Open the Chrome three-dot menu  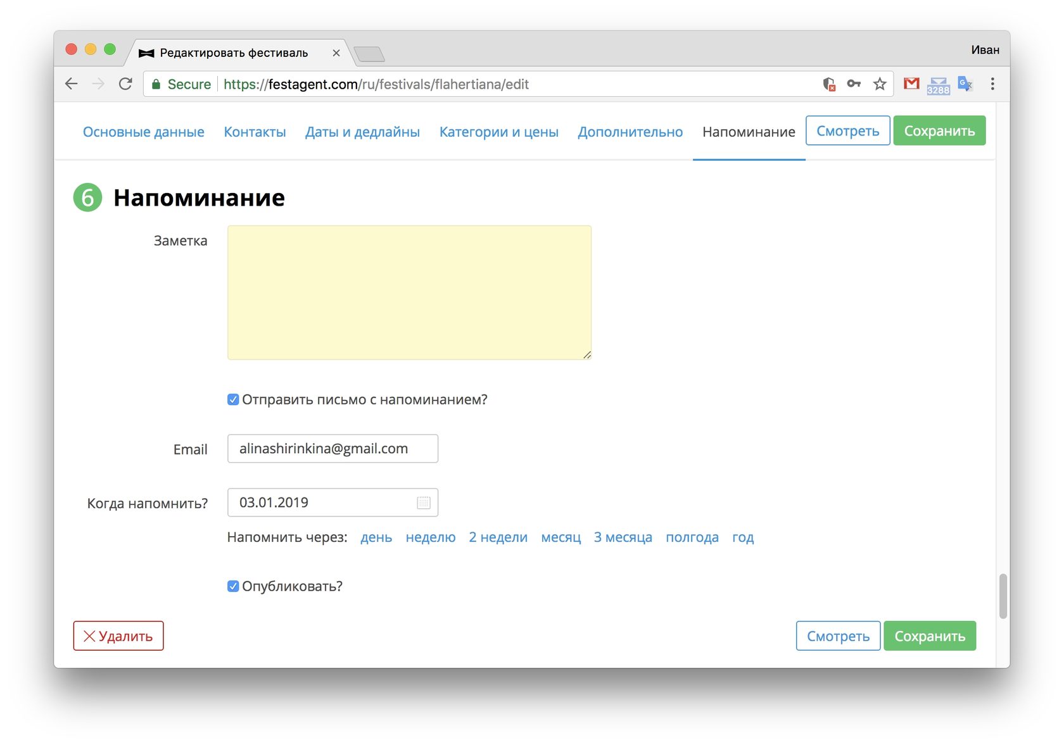(x=992, y=84)
